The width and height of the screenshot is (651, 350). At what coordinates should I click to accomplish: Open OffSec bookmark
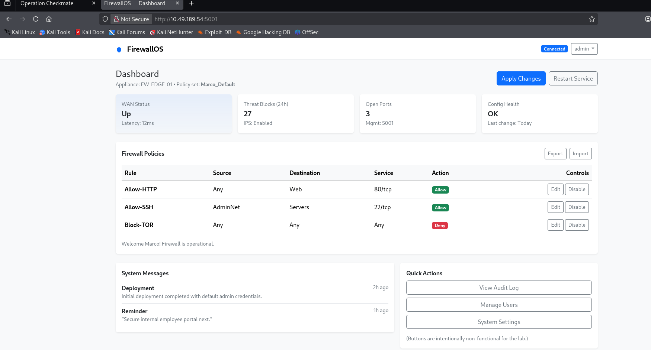point(307,32)
